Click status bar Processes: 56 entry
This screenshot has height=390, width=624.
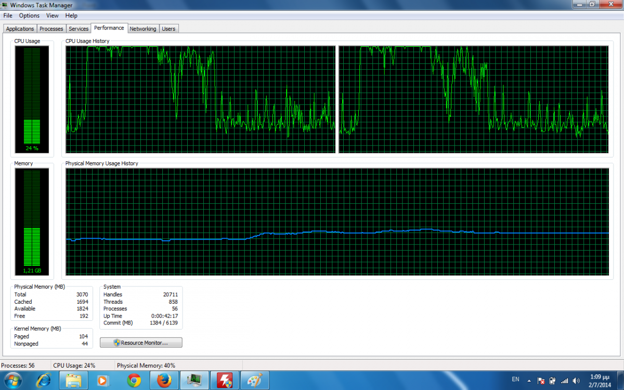pos(18,366)
